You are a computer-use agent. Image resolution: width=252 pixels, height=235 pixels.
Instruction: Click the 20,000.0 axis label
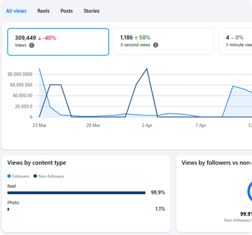[x=24, y=107]
